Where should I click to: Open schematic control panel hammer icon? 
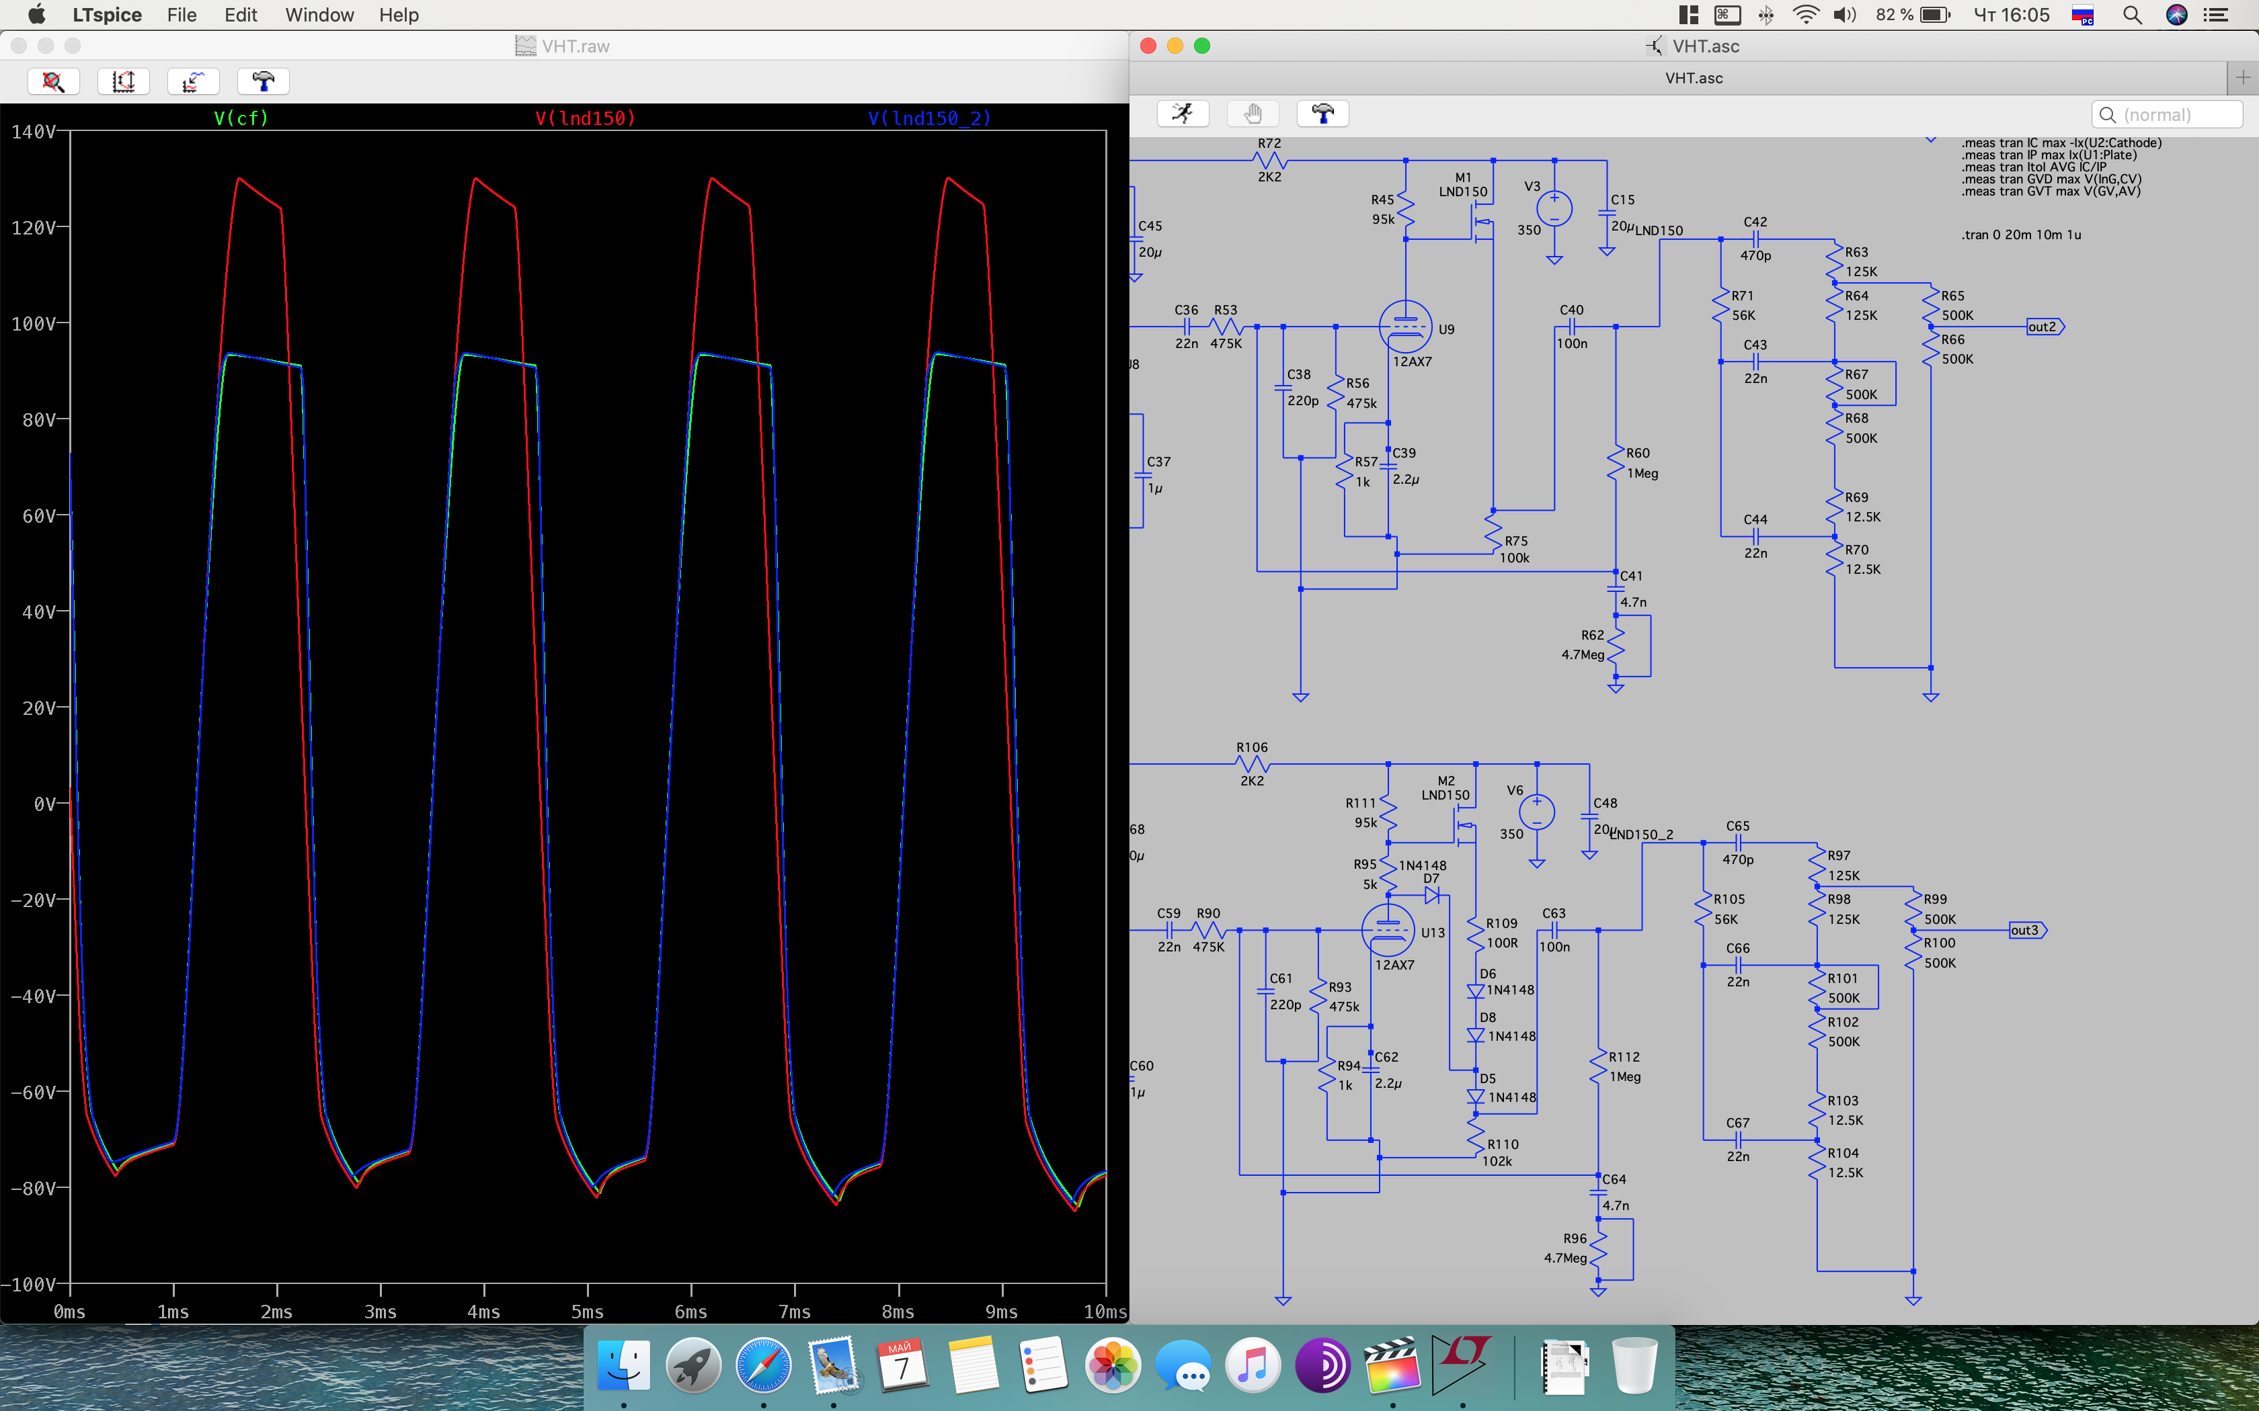coord(1322,114)
